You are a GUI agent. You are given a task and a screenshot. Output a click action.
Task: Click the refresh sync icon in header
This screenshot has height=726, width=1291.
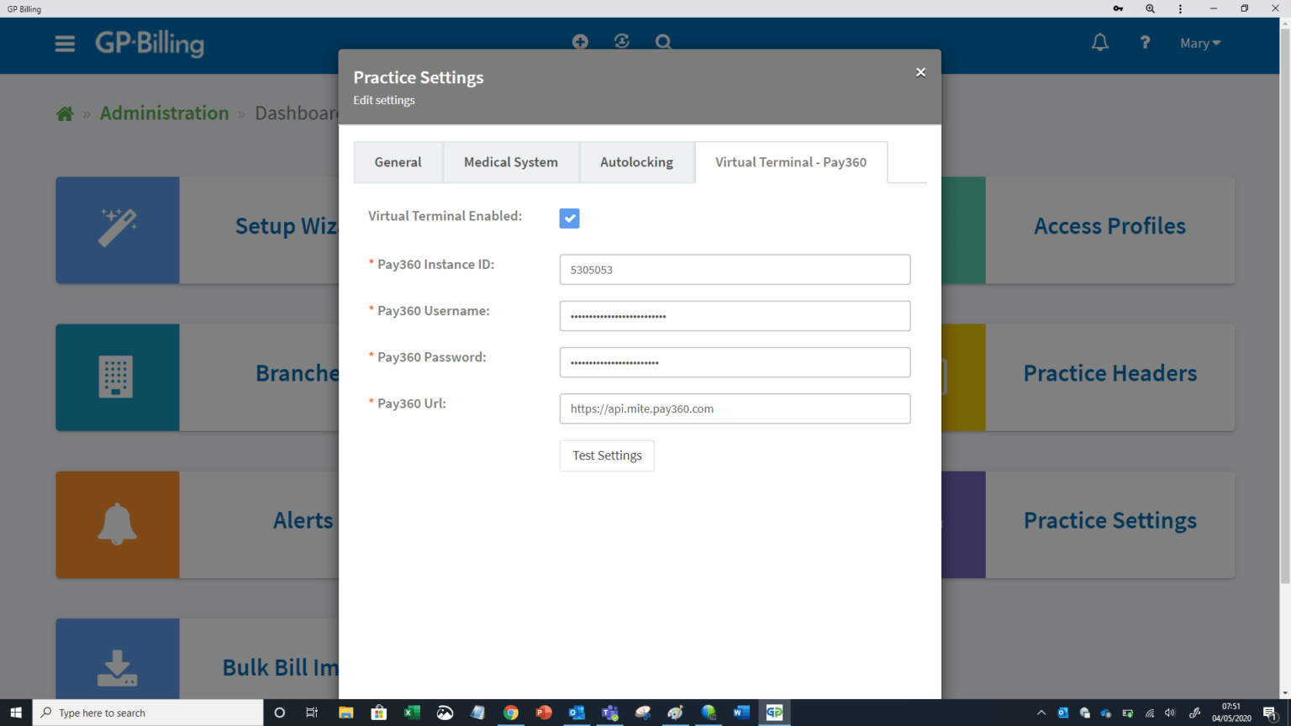tap(622, 41)
